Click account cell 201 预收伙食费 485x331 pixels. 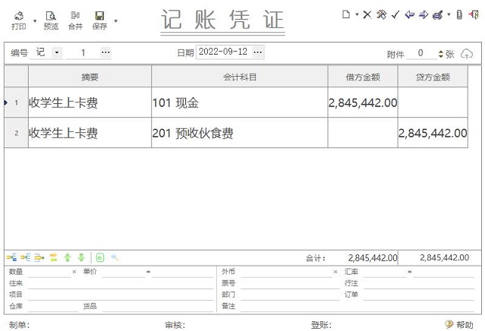(240, 133)
